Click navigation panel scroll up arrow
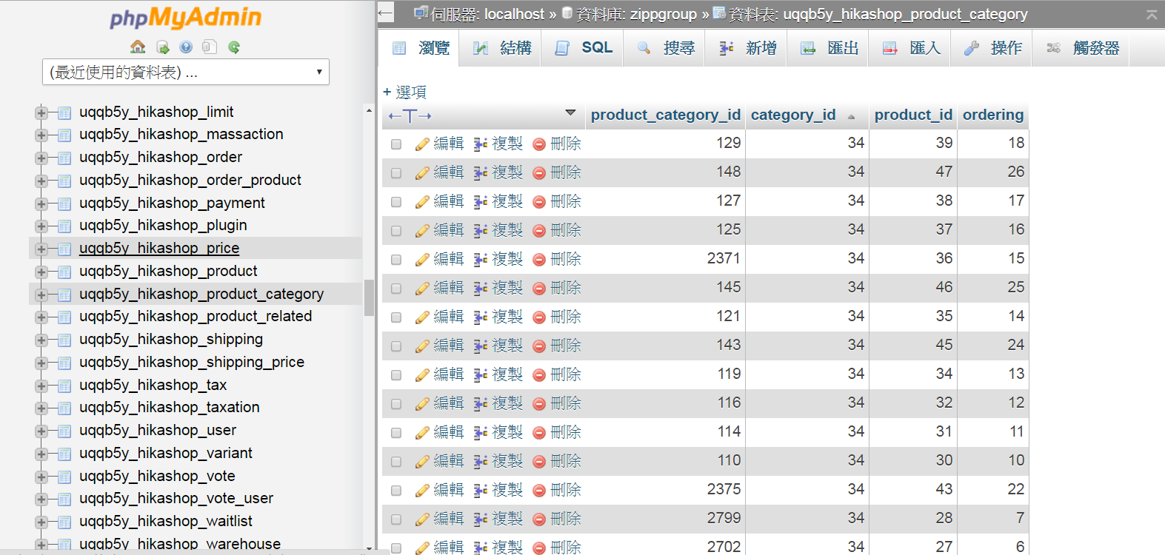Screen dimensions: 1165x555 369,111
